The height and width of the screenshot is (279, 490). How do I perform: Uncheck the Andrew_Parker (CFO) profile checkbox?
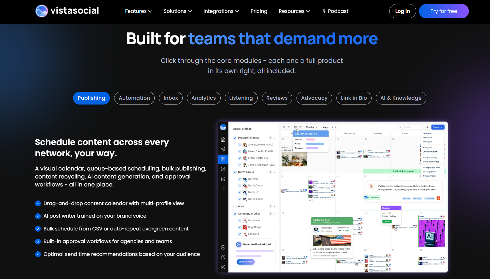click(239, 145)
